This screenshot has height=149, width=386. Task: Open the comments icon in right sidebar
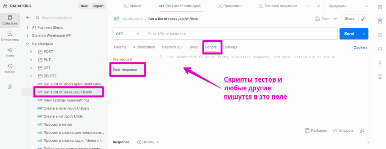[x=380, y=35]
